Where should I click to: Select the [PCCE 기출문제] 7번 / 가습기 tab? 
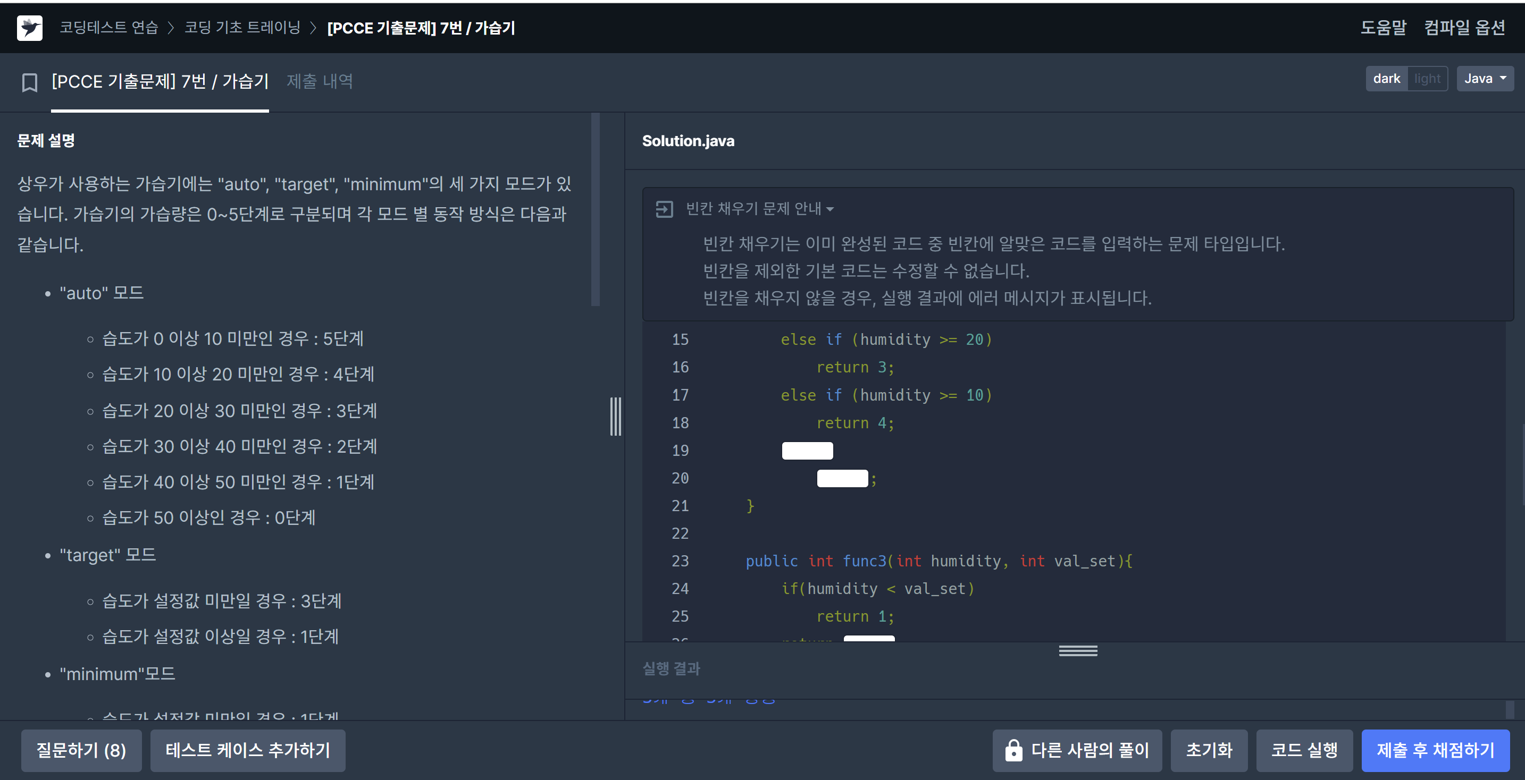tap(160, 81)
